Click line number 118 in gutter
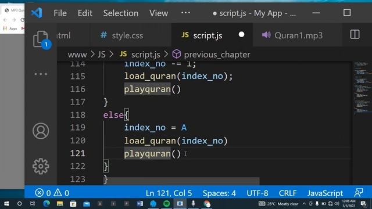 (77, 115)
